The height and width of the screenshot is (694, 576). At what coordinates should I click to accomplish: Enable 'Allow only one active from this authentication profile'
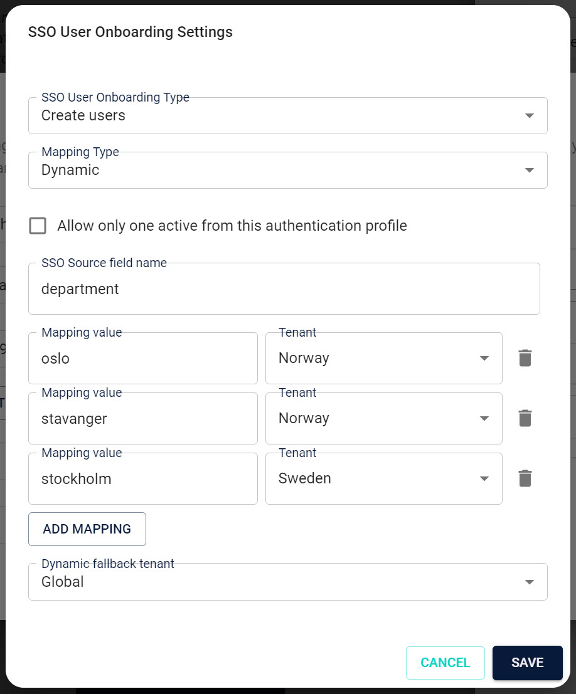(x=38, y=226)
